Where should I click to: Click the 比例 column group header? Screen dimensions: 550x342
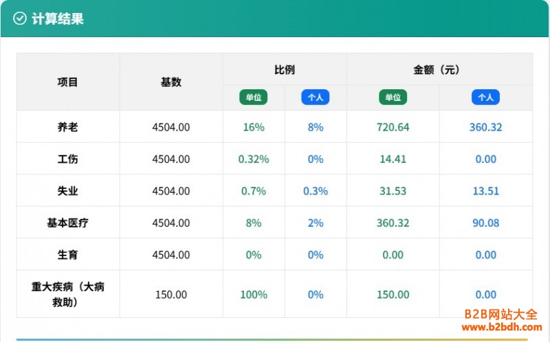284,70
